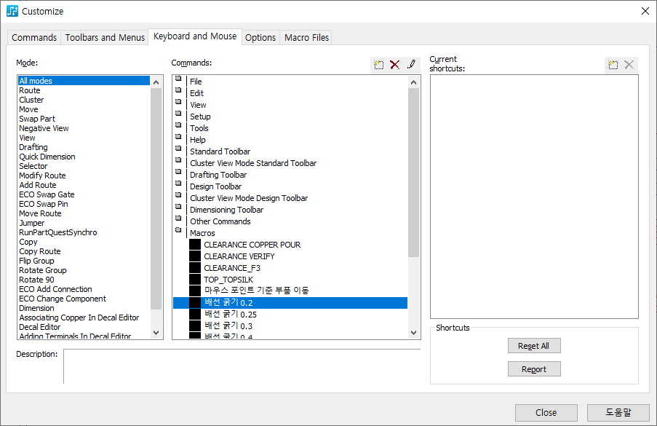Image resolution: width=657 pixels, height=426 pixels.
Task: Click Mode list scrollbar down arrow
Action: pos(156,333)
